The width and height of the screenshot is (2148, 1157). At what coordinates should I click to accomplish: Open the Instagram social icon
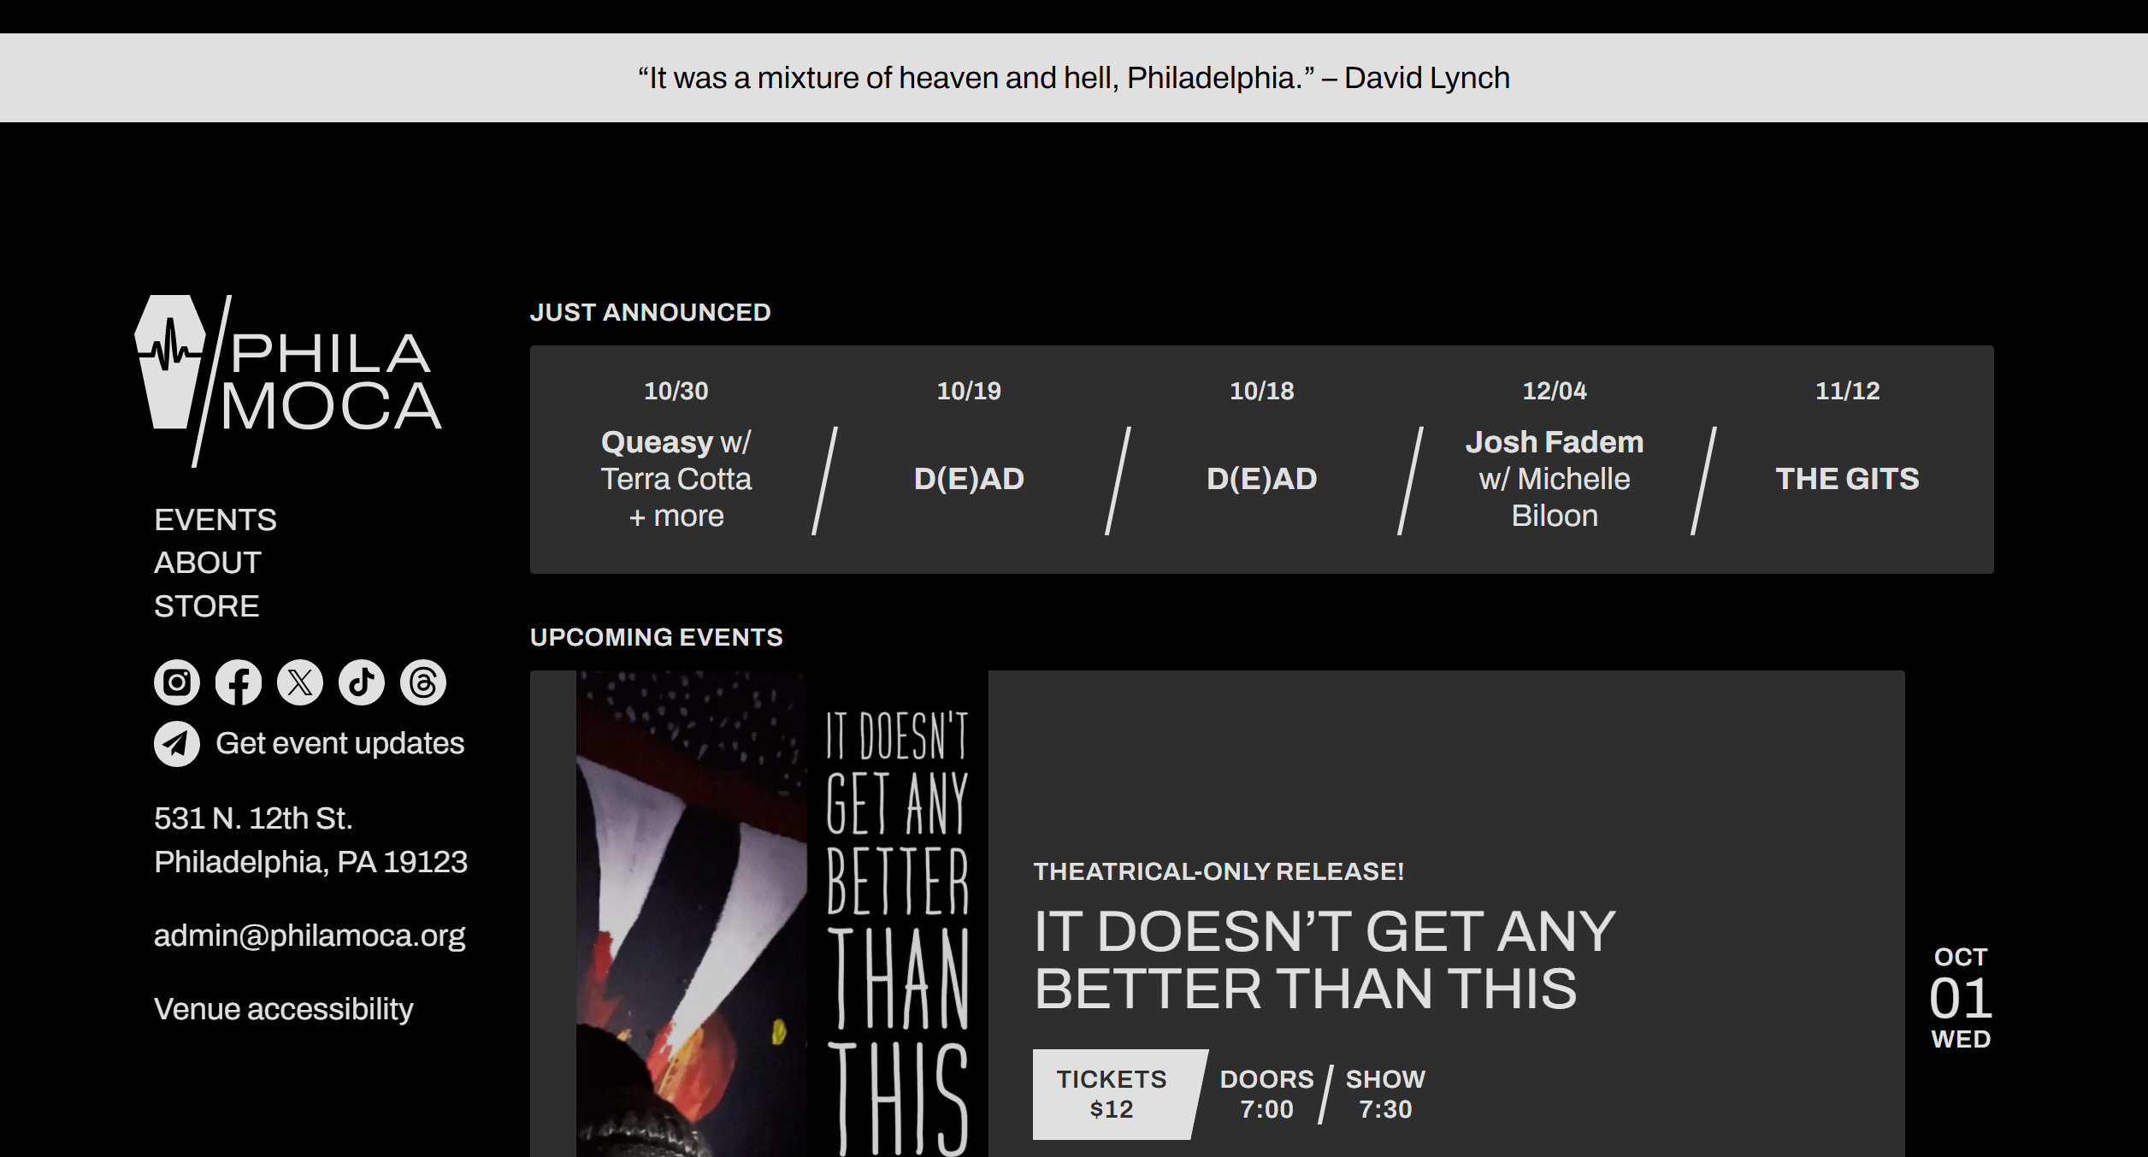pyautogui.click(x=177, y=682)
